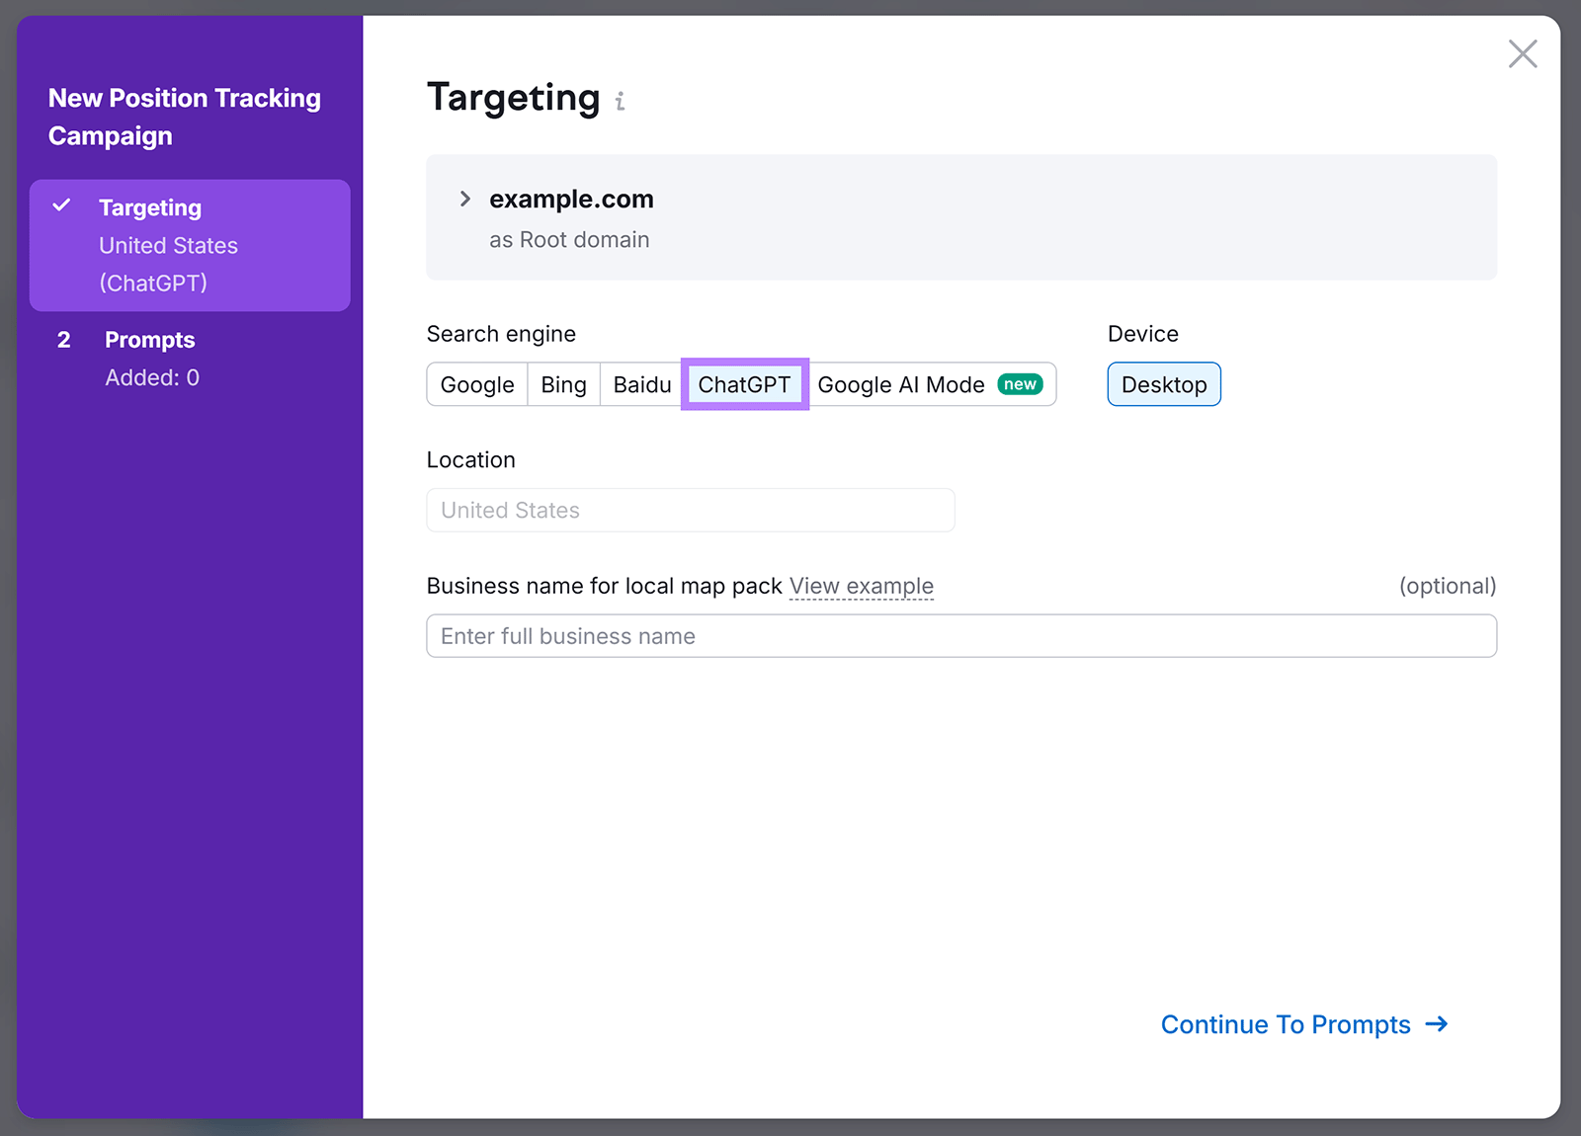
Task: Click the United States location field
Action: (x=690, y=510)
